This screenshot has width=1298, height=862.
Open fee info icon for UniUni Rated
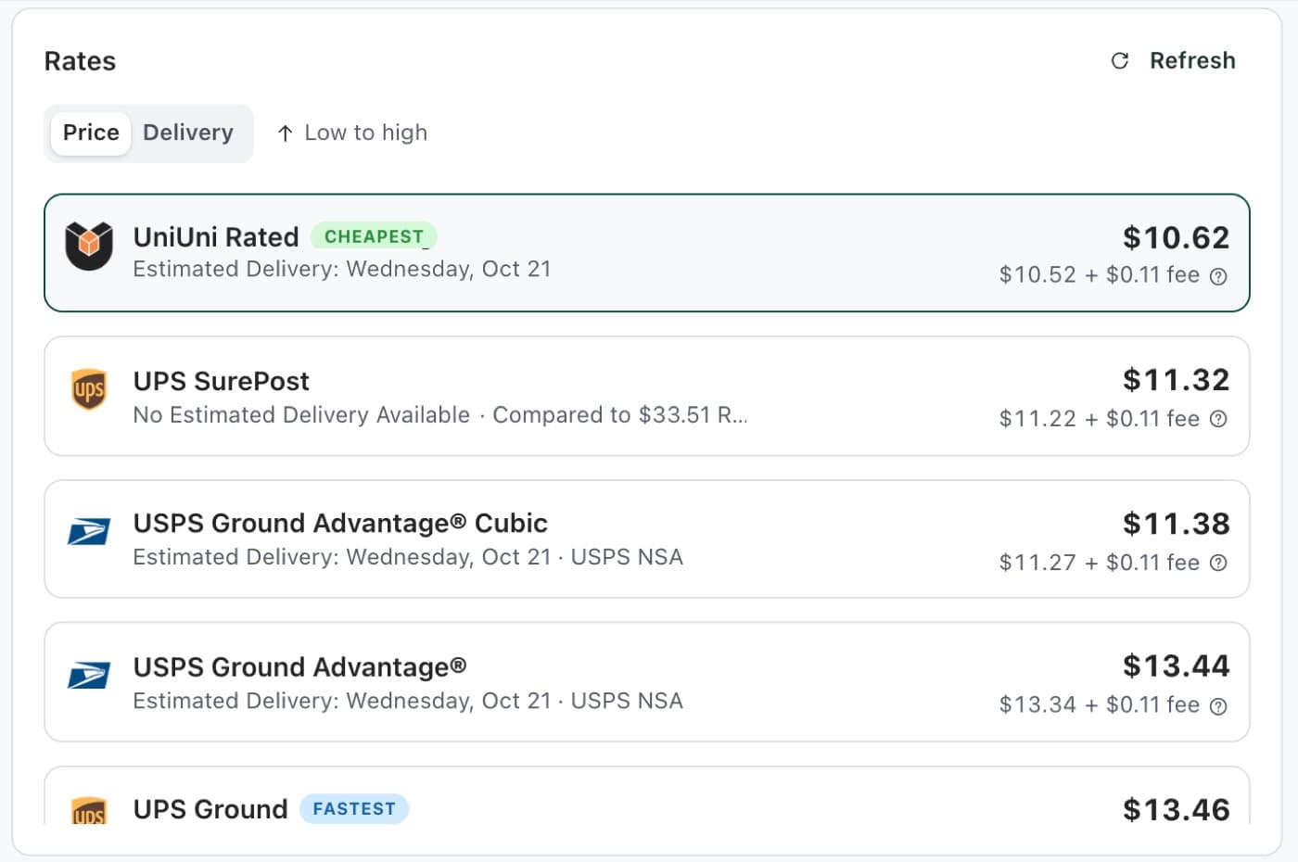click(x=1219, y=276)
